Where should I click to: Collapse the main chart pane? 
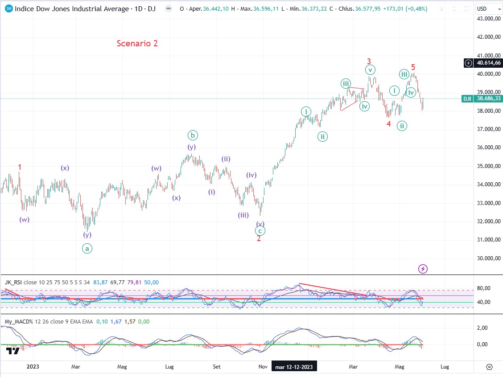coord(454,8)
